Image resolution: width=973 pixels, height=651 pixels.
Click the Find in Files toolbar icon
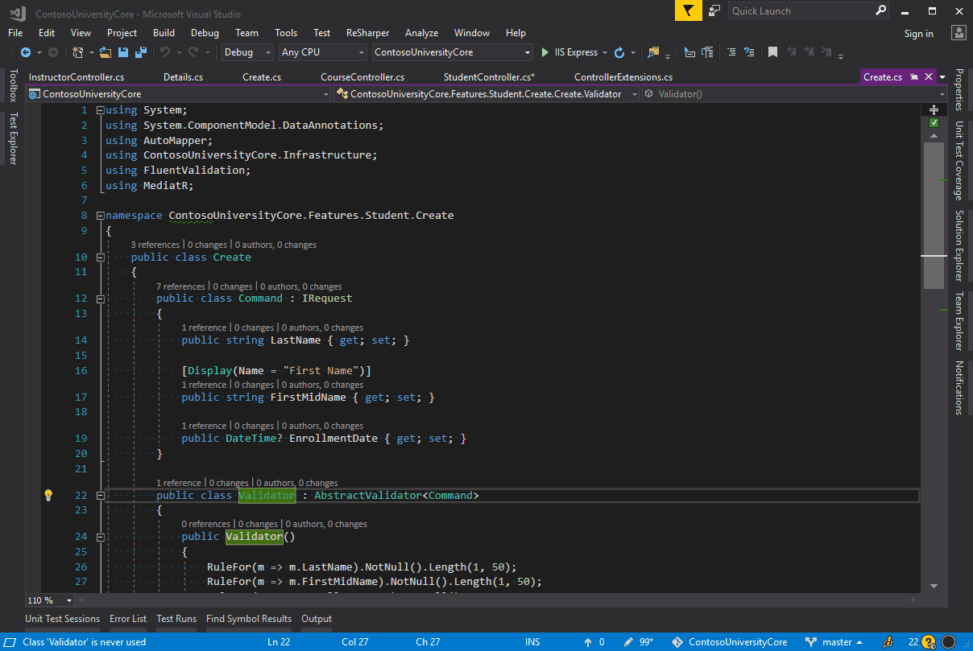[653, 52]
